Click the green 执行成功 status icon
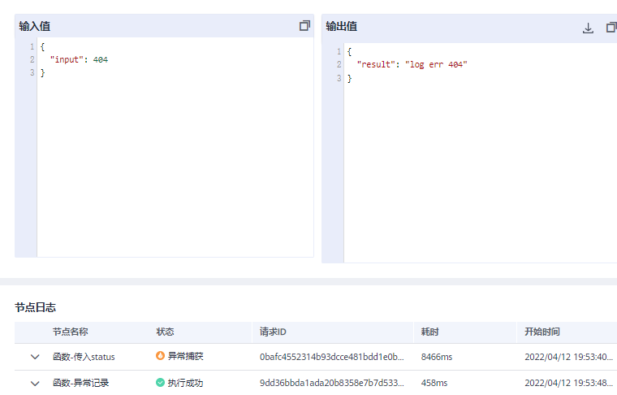Screen dimensions: 617x395 coord(160,382)
